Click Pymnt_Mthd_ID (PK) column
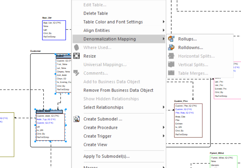This screenshot has height=168, width=241. click(x=222, y=158)
